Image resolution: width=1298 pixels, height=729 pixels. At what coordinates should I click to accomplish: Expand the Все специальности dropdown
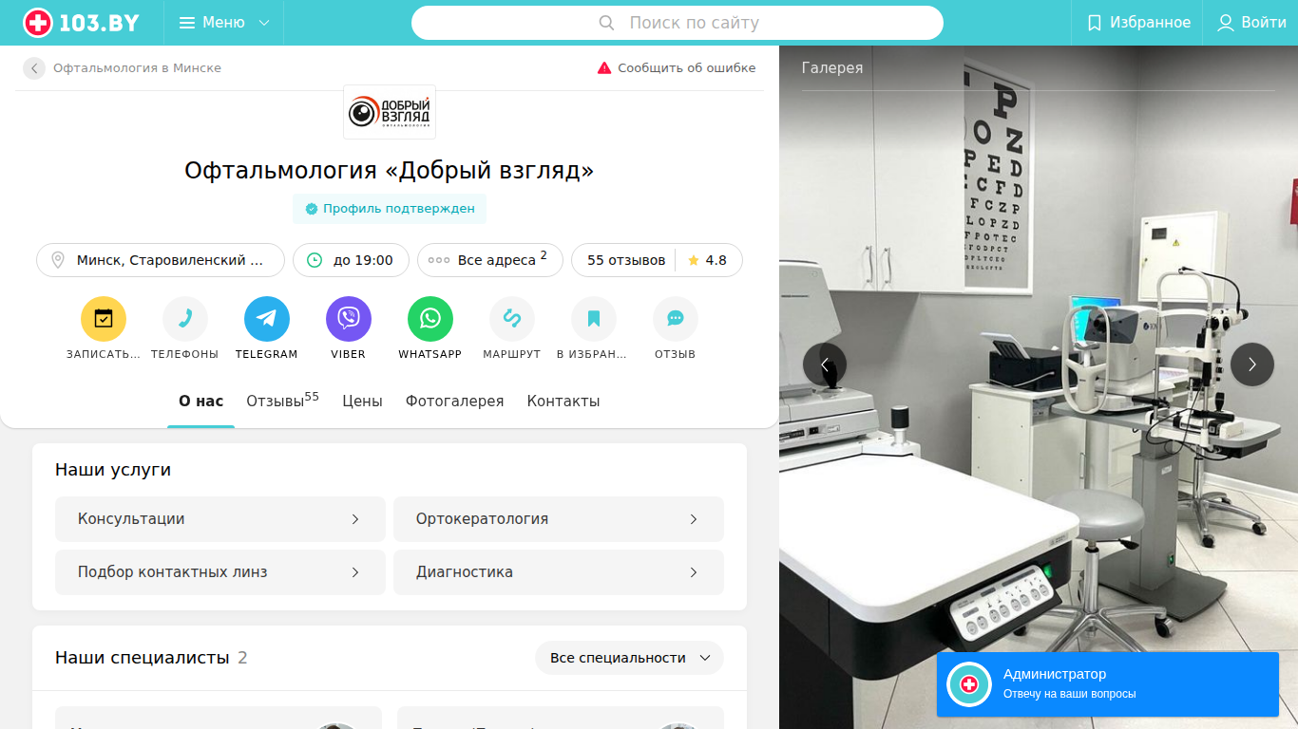coord(629,658)
